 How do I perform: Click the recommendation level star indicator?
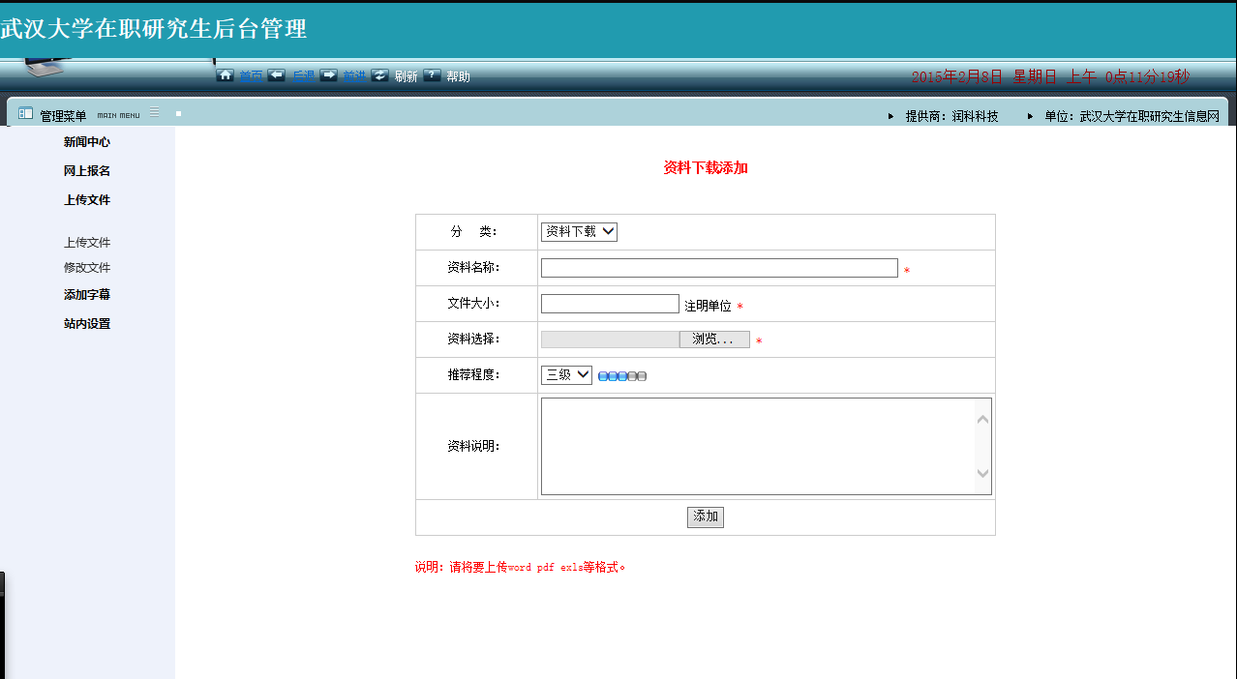(x=622, y=376)
